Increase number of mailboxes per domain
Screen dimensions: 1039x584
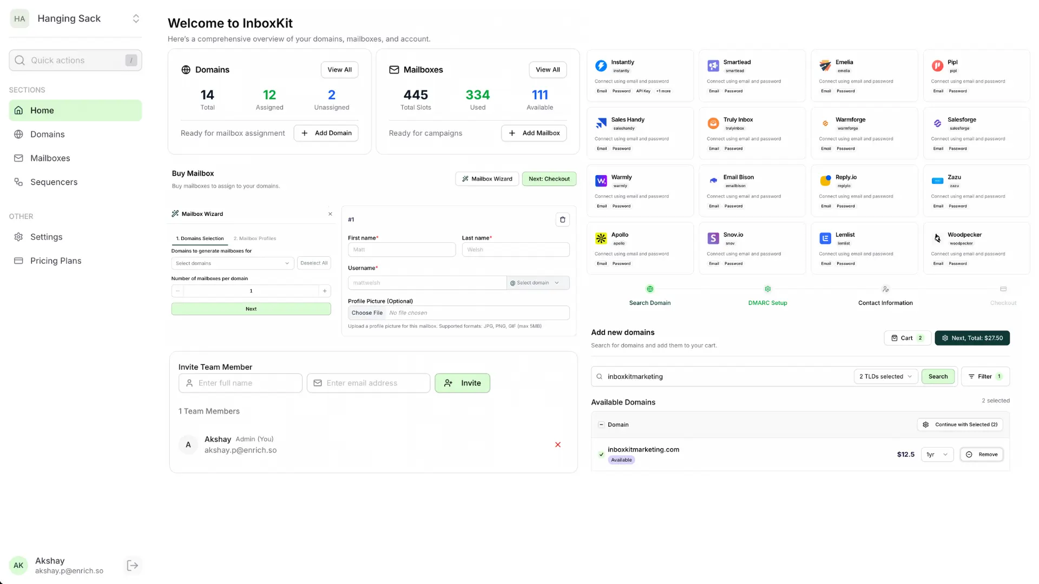(x=324, y=291)
